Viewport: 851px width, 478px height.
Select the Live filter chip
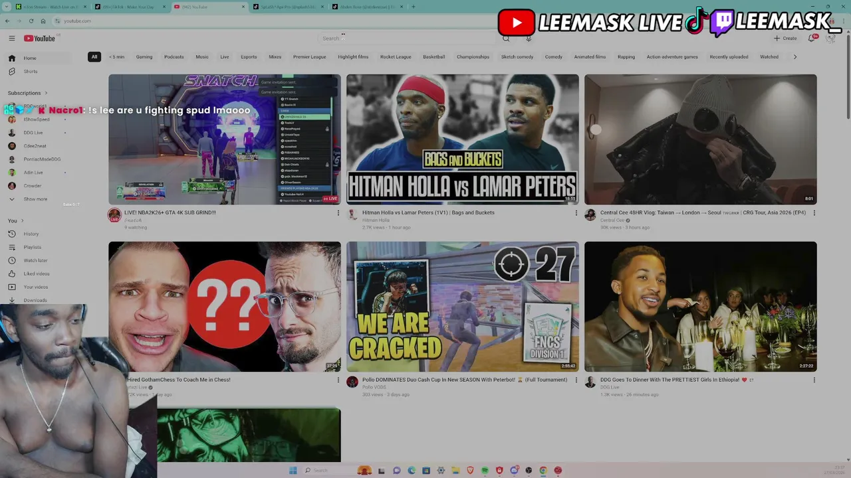[225, 56]
